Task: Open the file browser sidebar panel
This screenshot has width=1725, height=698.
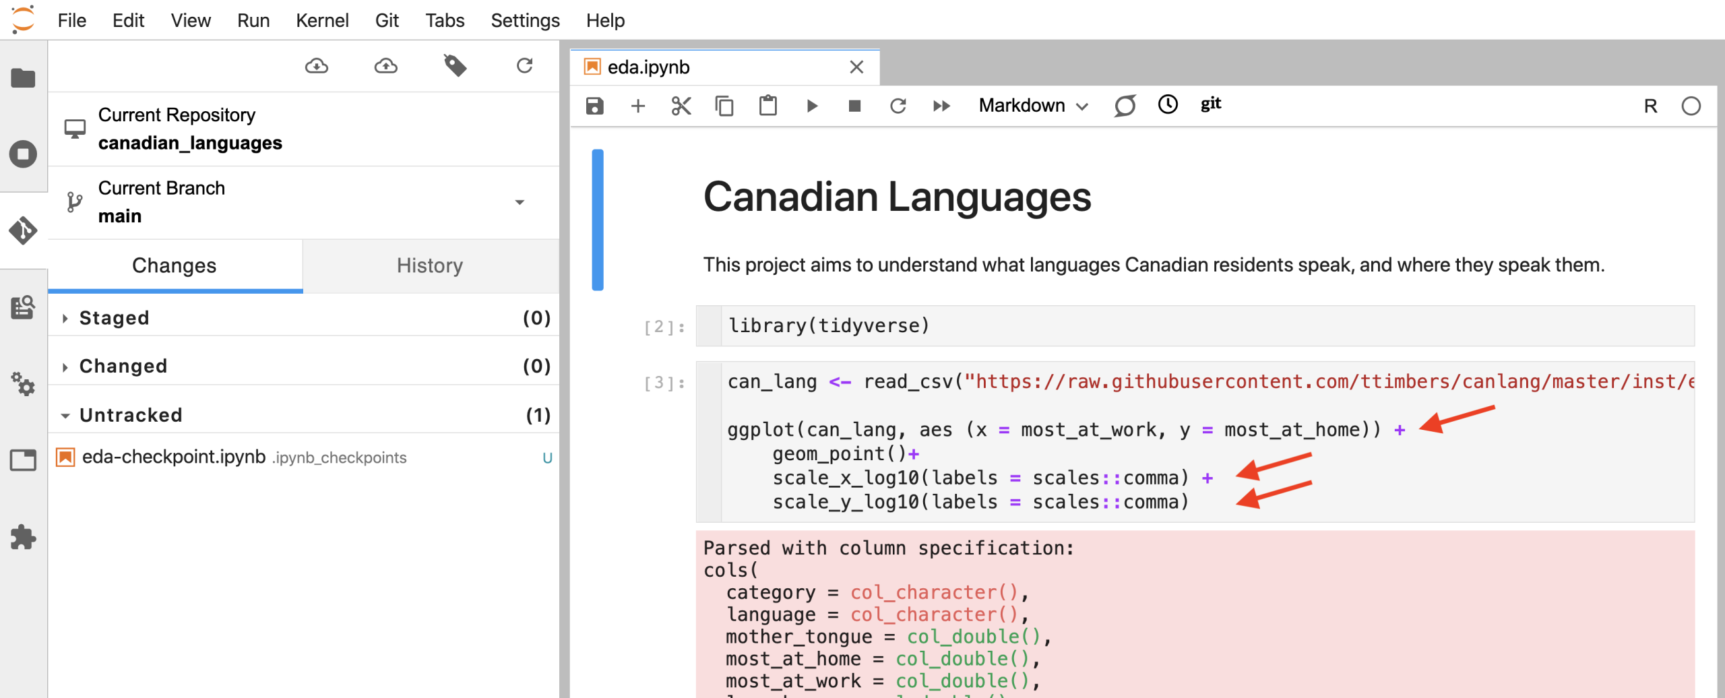Action: click(23, 78)
